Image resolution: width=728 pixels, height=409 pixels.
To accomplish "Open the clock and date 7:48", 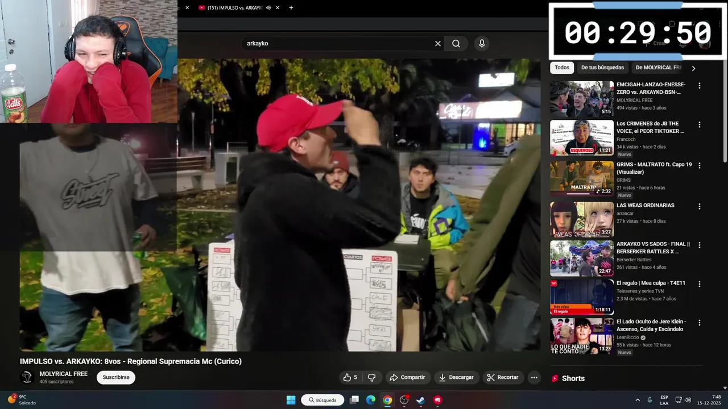I will click(709, 400).
